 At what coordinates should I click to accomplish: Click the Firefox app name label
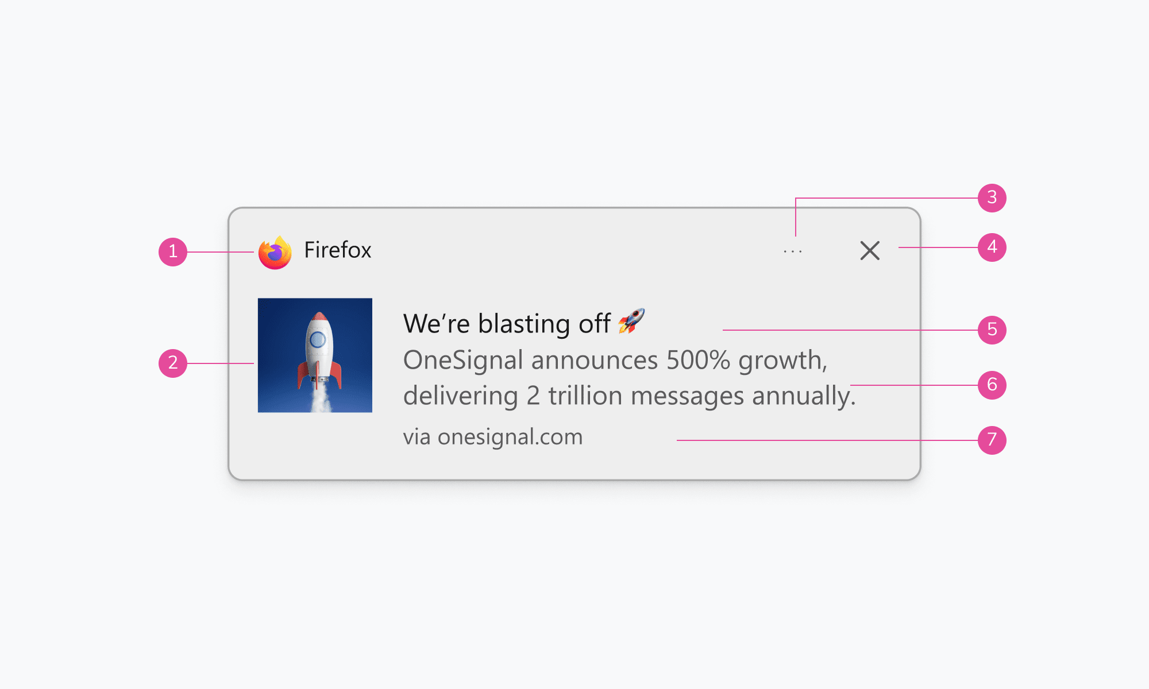tap(338, 250)
